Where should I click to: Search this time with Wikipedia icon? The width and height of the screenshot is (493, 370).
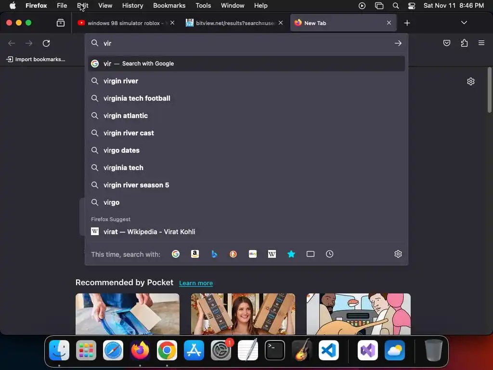click(x=272, y=254)
